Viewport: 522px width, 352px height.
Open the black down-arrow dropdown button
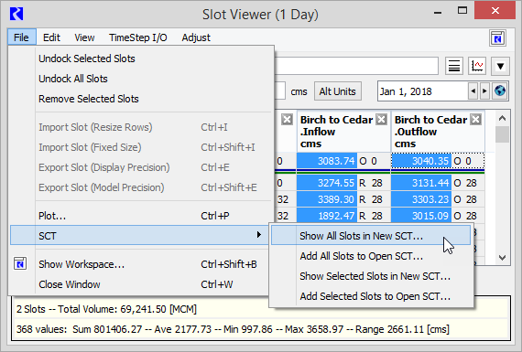(500, 66)
